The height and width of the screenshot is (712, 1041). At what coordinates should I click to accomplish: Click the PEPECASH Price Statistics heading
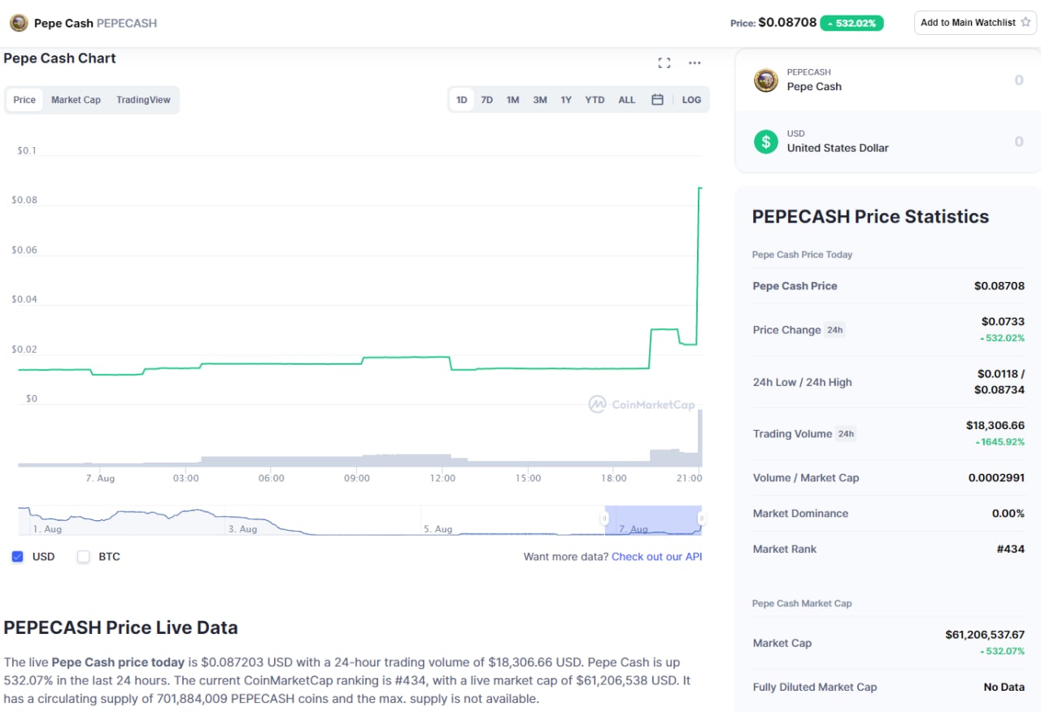click(870, 216)
